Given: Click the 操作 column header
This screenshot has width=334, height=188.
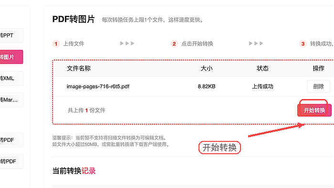Looking at the screenshot, I should coord(318,69).
